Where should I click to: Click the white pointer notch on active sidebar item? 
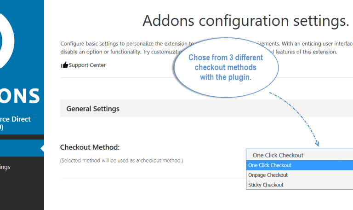coord(42,148)
